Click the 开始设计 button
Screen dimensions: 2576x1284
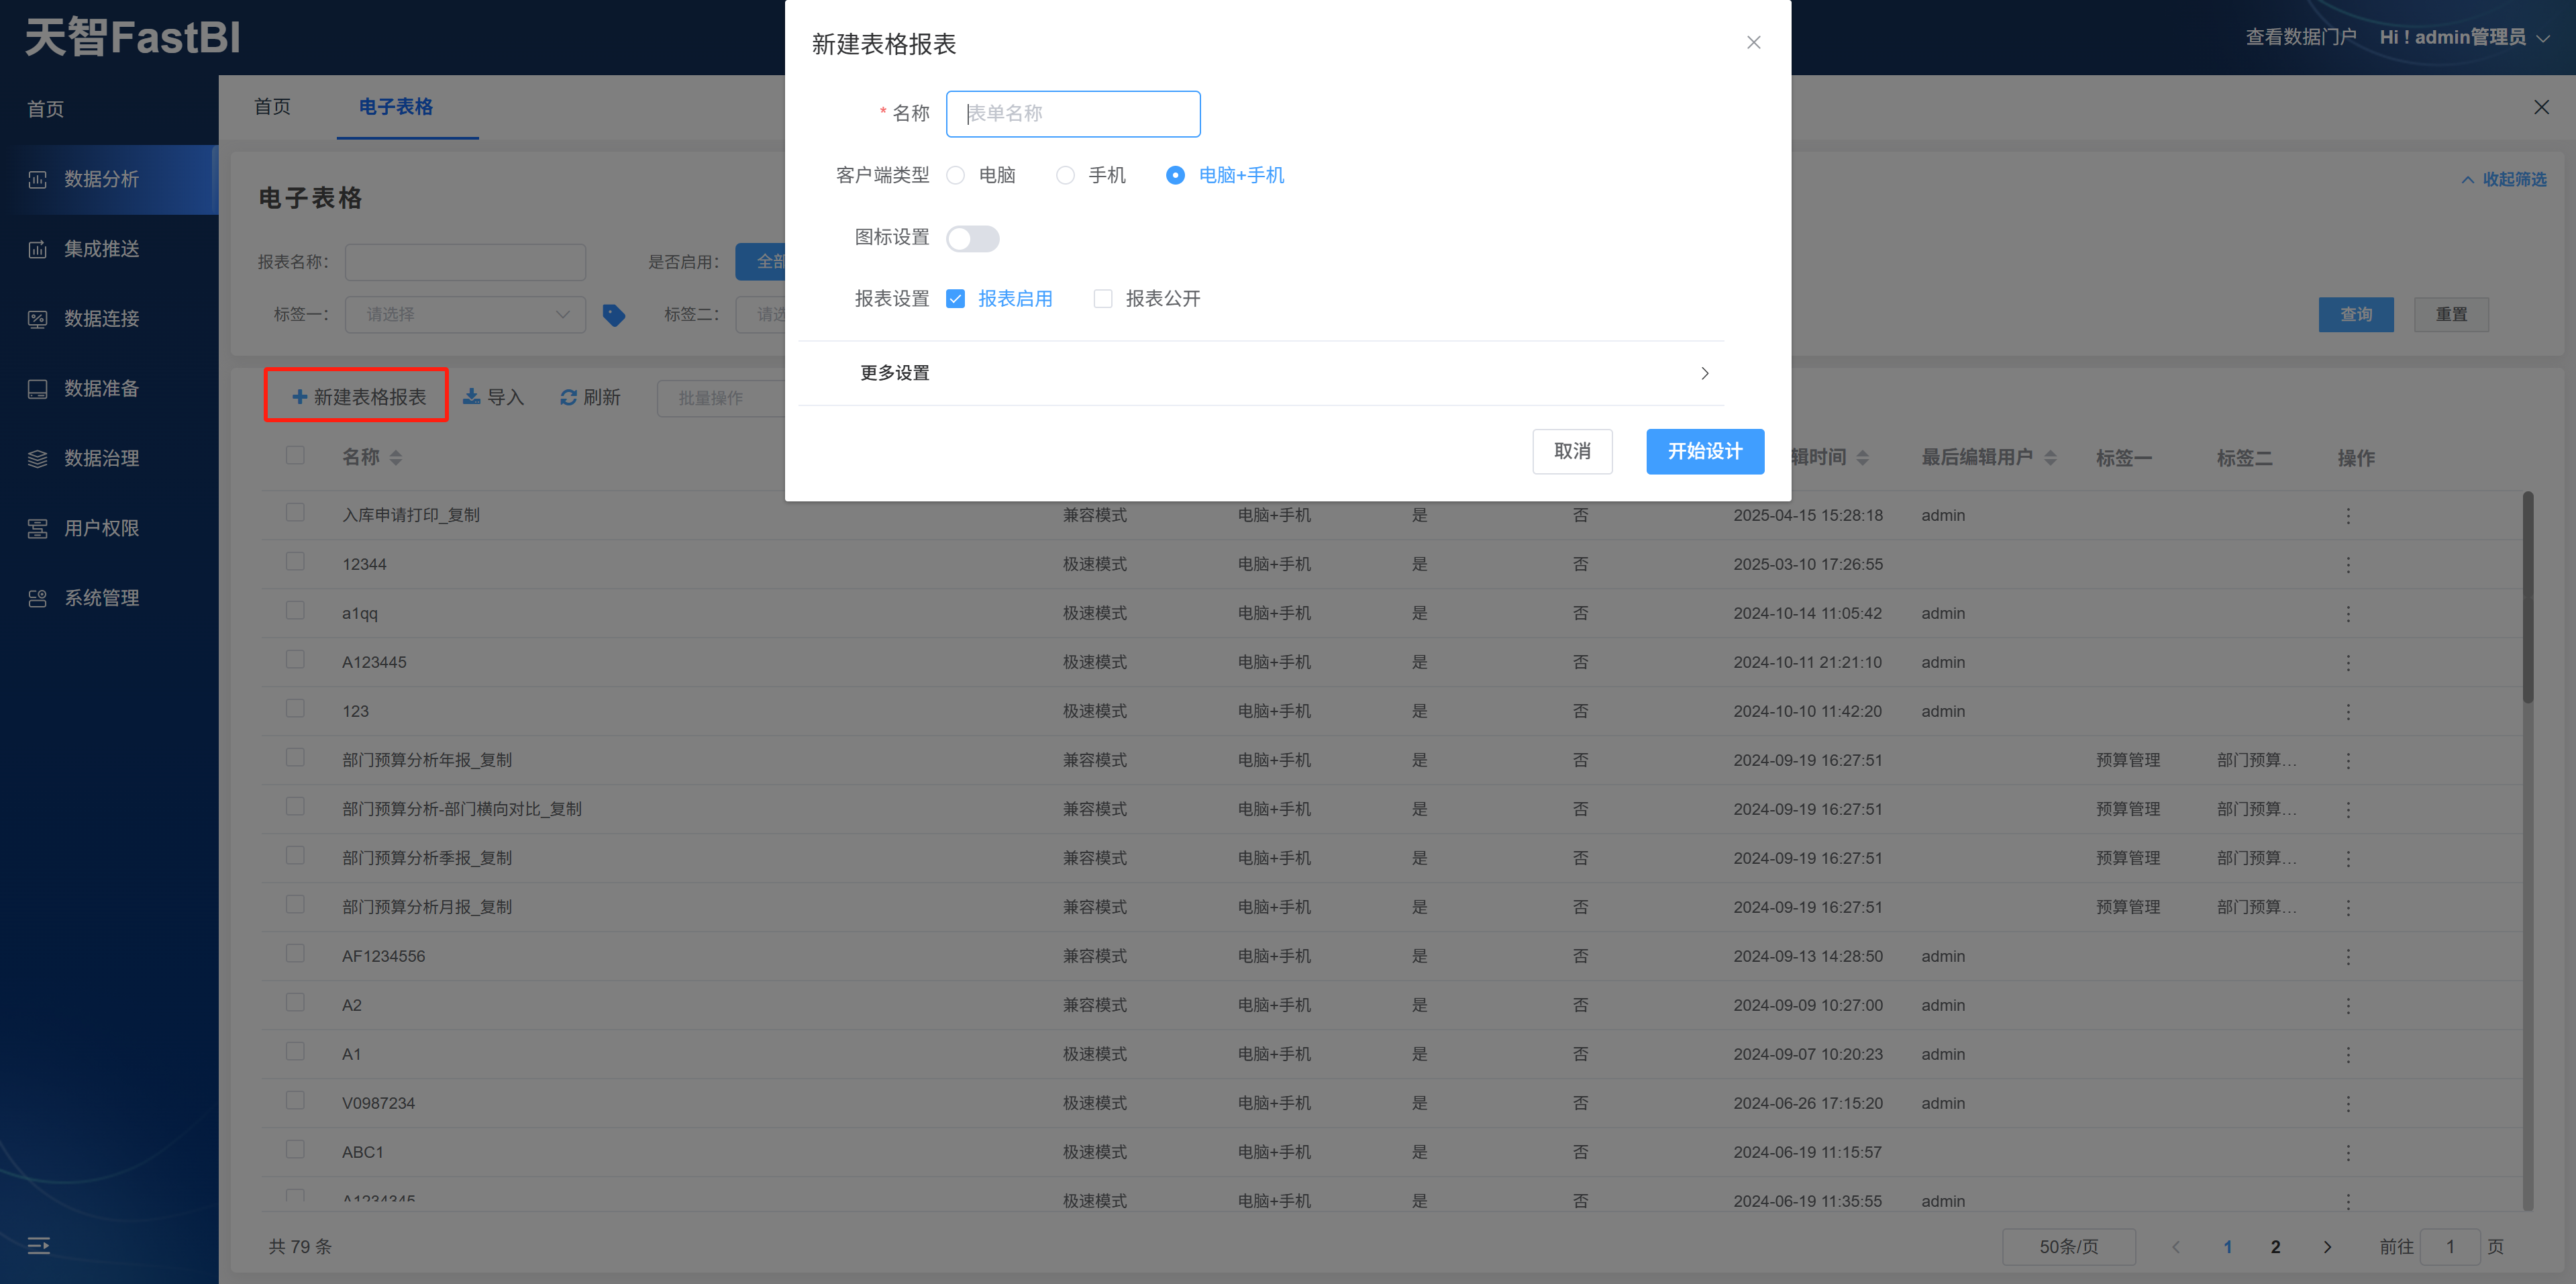1704,451
